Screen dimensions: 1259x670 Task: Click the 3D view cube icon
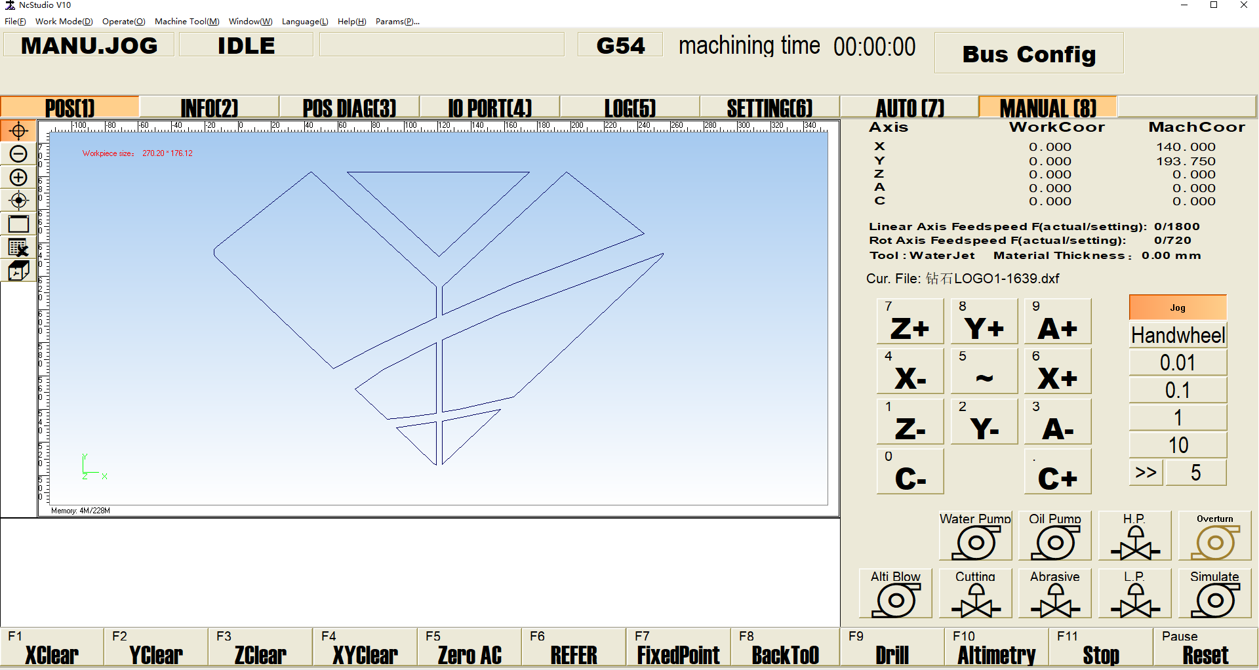tap(18, 270)
